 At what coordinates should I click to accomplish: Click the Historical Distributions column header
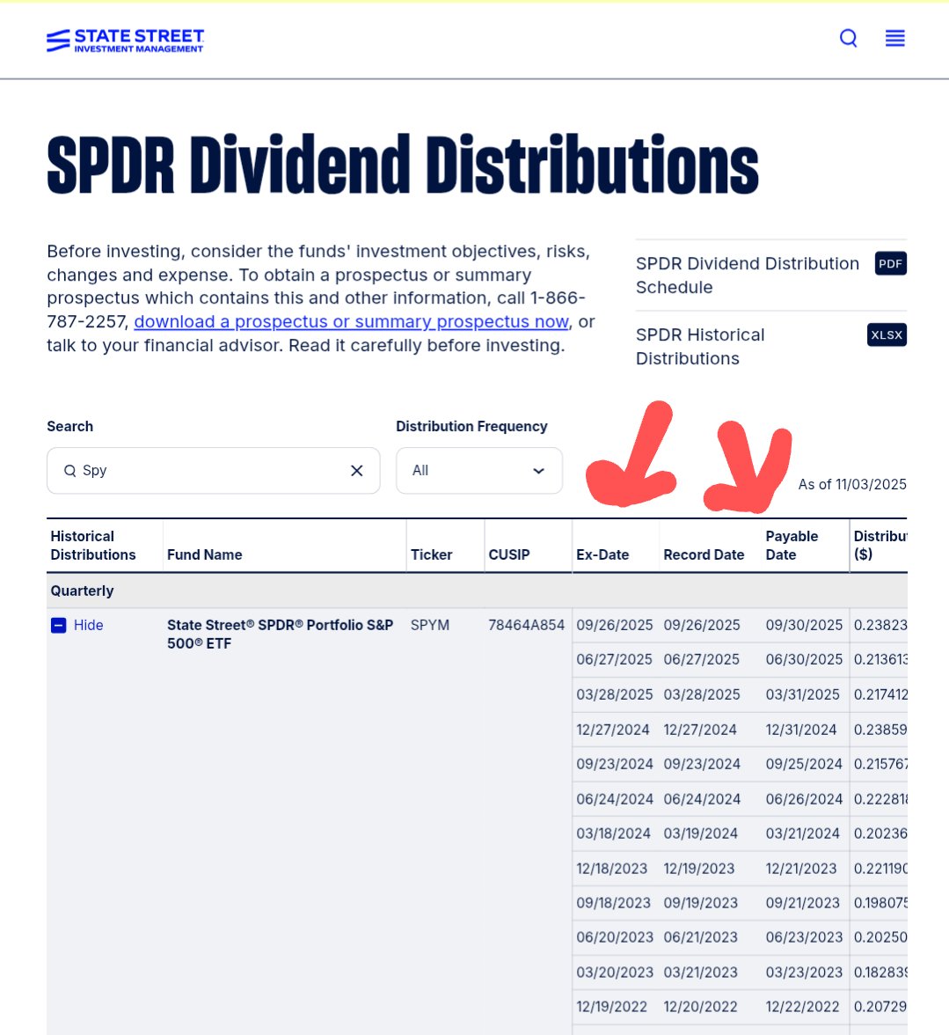point(93,546)
